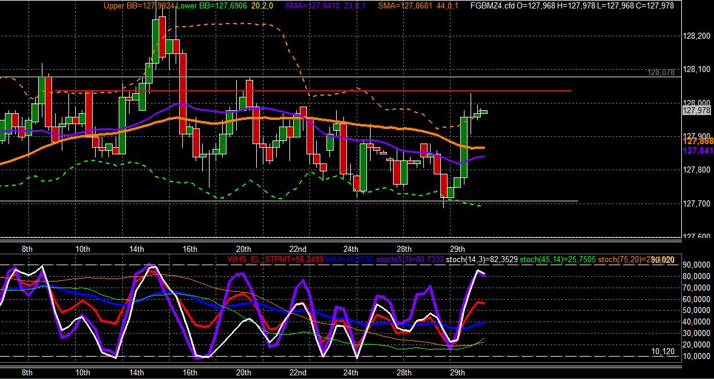714x379 pixels.
Task: Click '16th' on the price chart date axis
Action: tap(190, 249)
